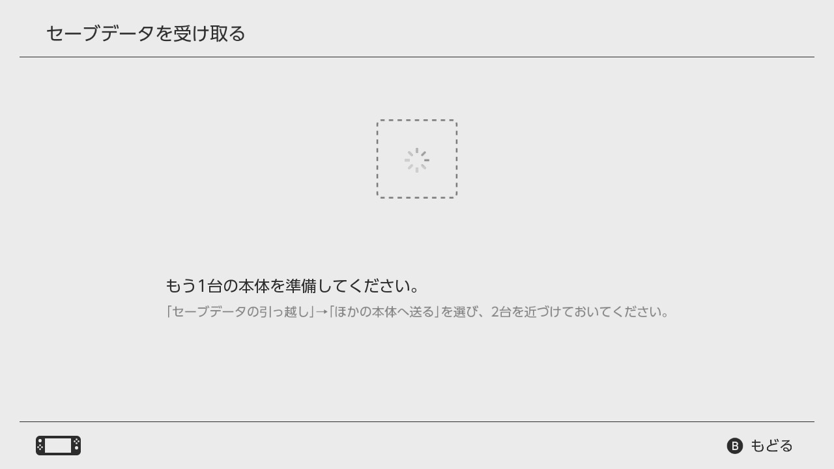
Task: Click the → arrow between the quoted phrases
Action: tap(321, 312)
